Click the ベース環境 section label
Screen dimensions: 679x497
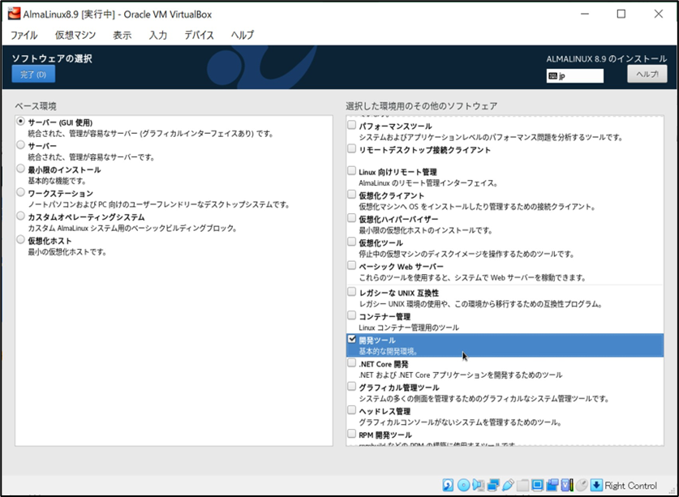click(36, 106)
